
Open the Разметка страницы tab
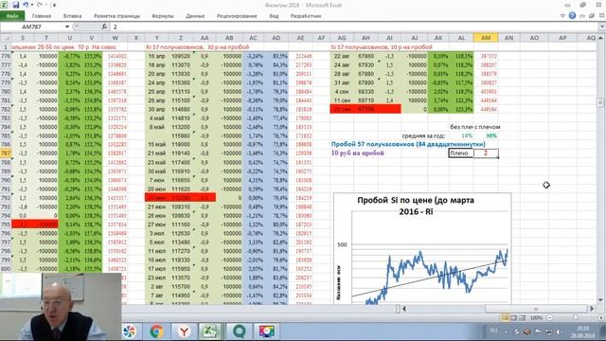[x=116, y=16]
